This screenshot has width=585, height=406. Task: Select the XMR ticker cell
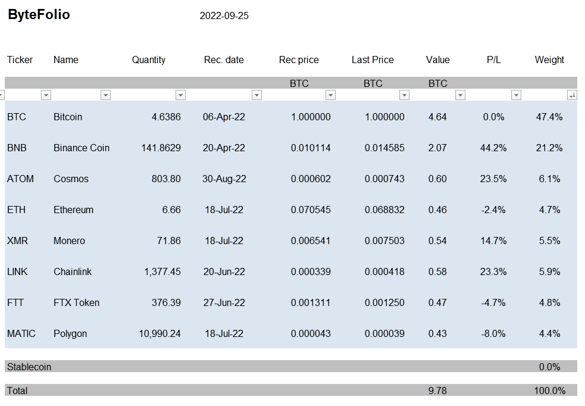click(17, 241)
